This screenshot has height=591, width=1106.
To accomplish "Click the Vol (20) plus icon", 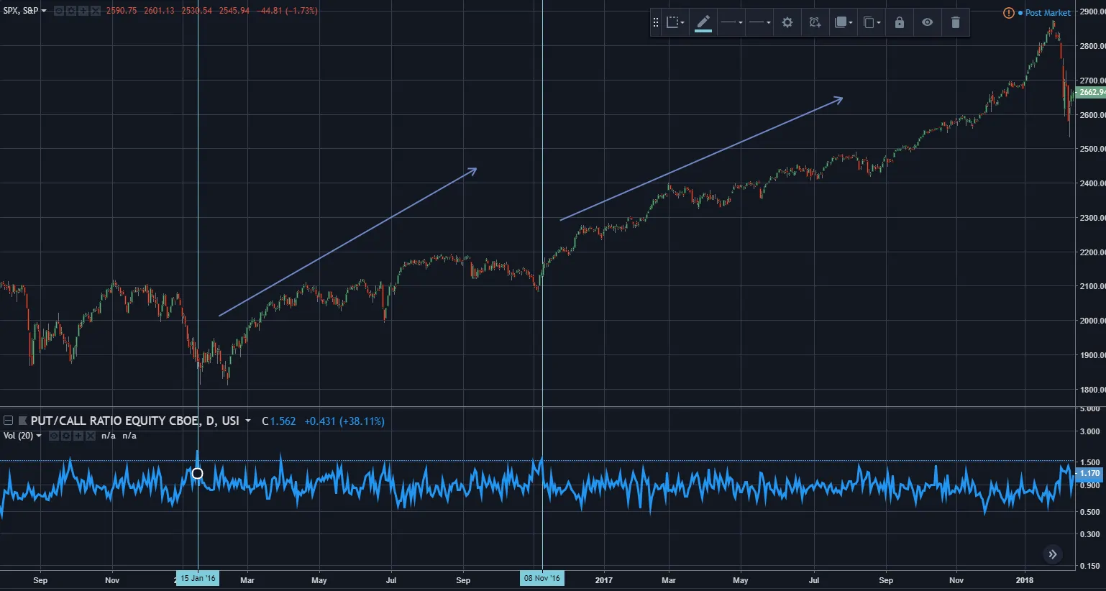I will (78, 436).
